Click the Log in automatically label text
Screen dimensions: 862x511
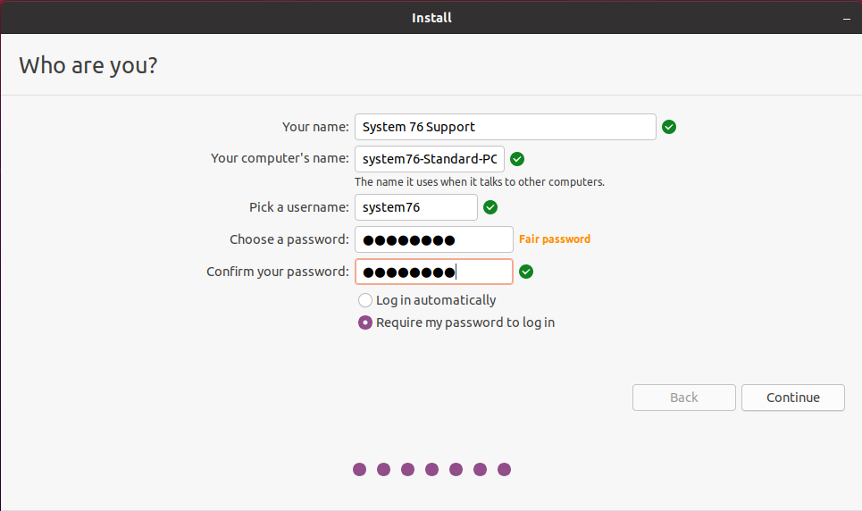(x=435, y=300)
